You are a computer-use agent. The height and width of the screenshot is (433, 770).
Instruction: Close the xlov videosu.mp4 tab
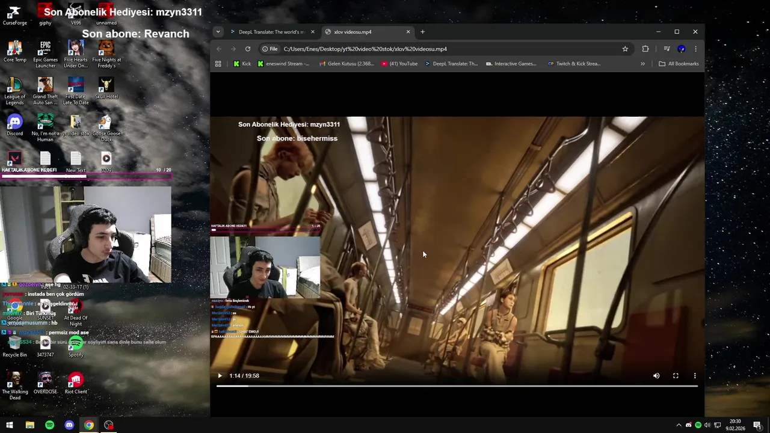(x=408, y=32)
